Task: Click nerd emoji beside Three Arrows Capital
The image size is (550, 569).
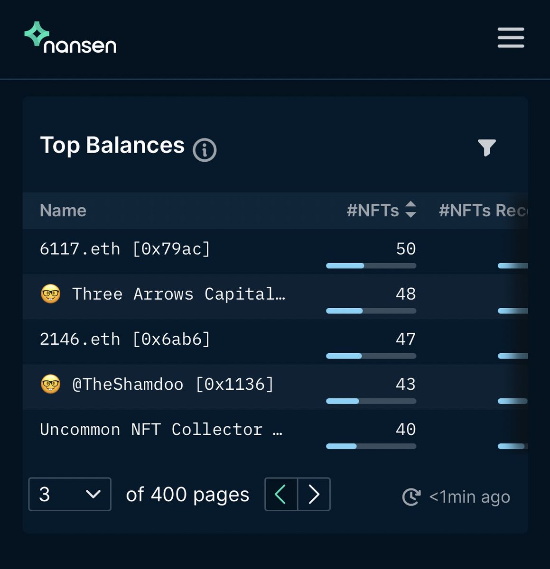Action: (51, 294)
